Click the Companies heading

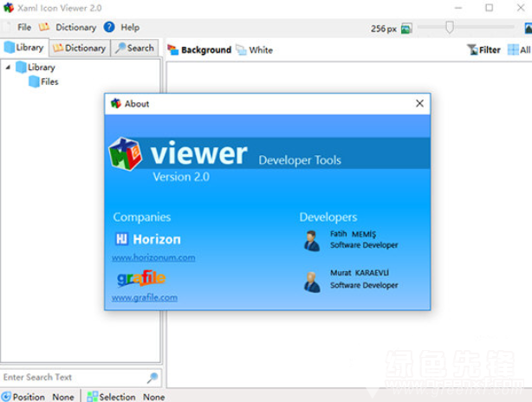pos(142,217)
